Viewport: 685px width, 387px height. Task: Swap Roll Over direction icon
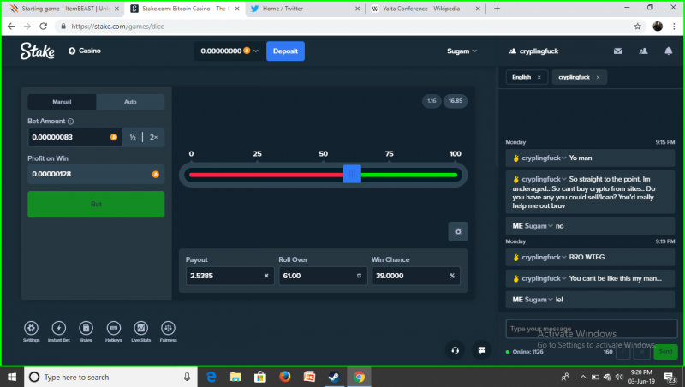click(x=359, y=276)
